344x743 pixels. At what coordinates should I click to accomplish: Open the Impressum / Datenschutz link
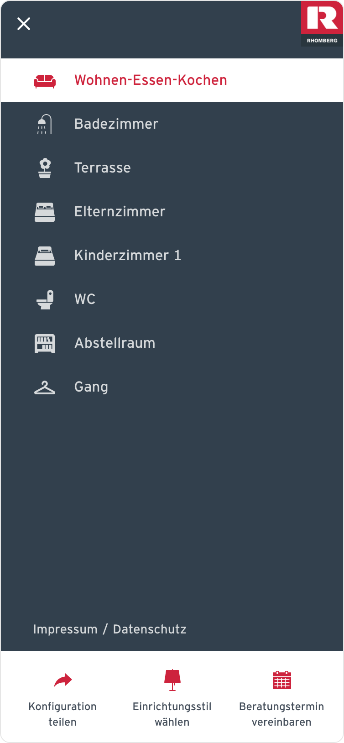click(x=109, y=629)
